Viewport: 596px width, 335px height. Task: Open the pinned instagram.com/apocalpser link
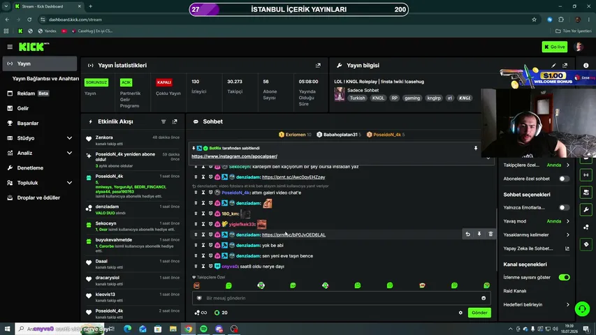(x=234, y=156)
